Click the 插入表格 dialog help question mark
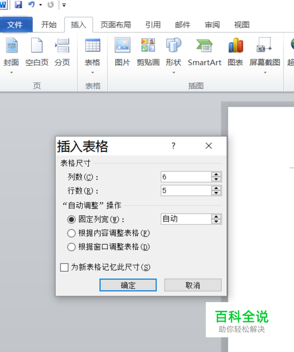294x352 pixels. [173, 146]
